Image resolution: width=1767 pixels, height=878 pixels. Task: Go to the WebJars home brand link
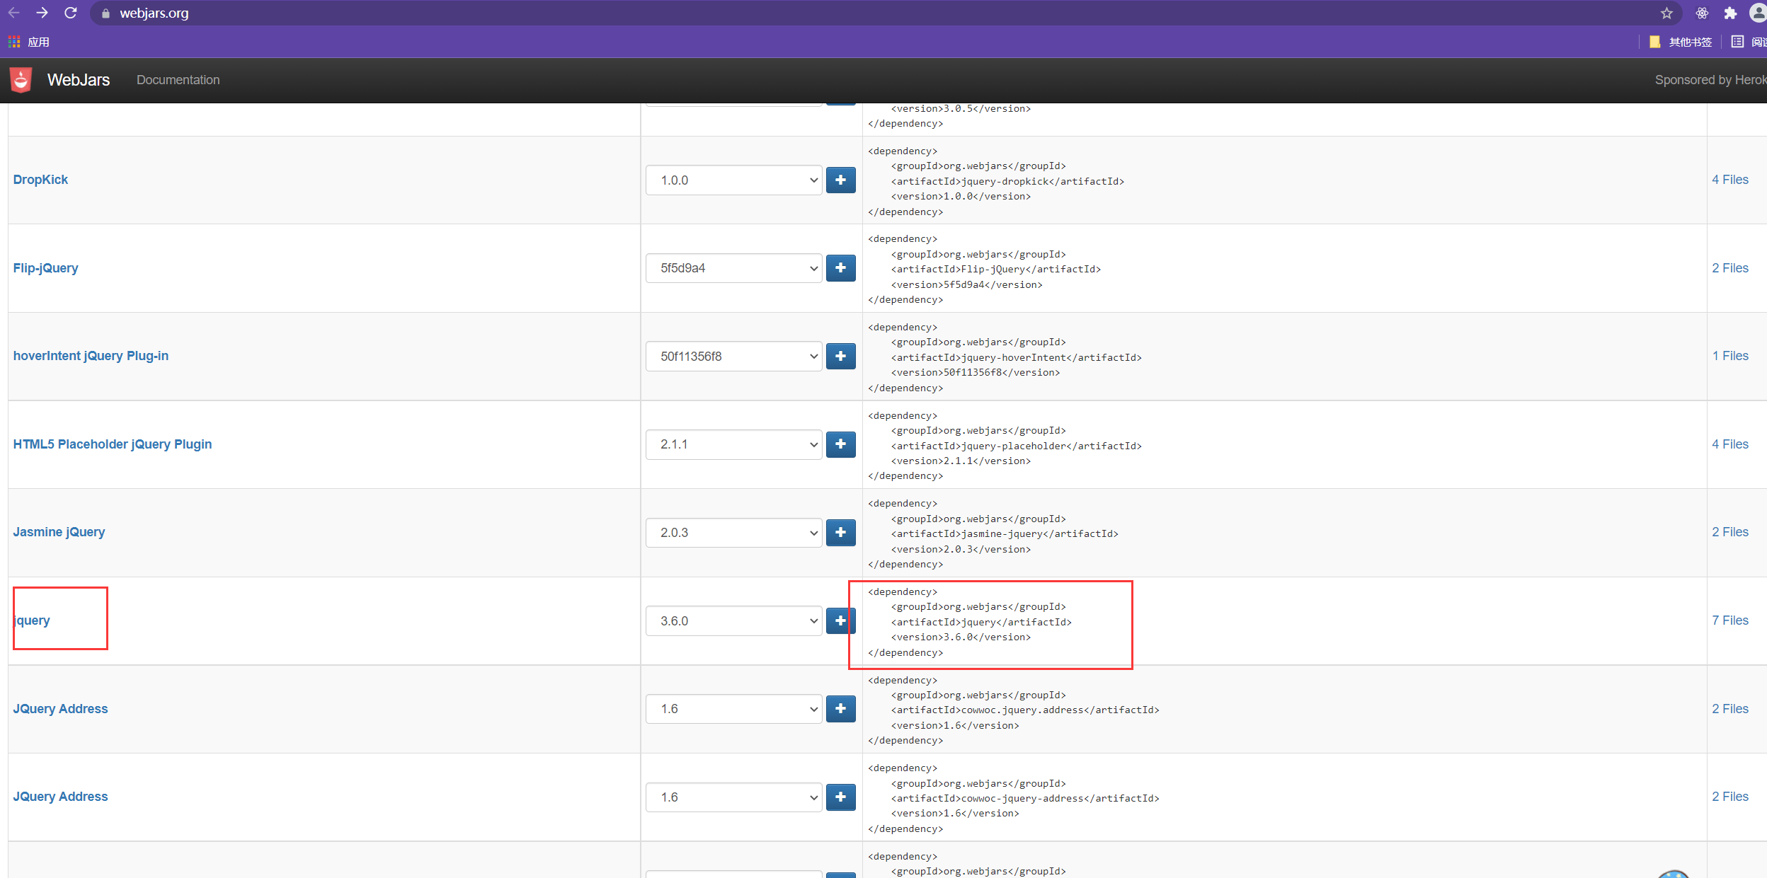[78, 80]
